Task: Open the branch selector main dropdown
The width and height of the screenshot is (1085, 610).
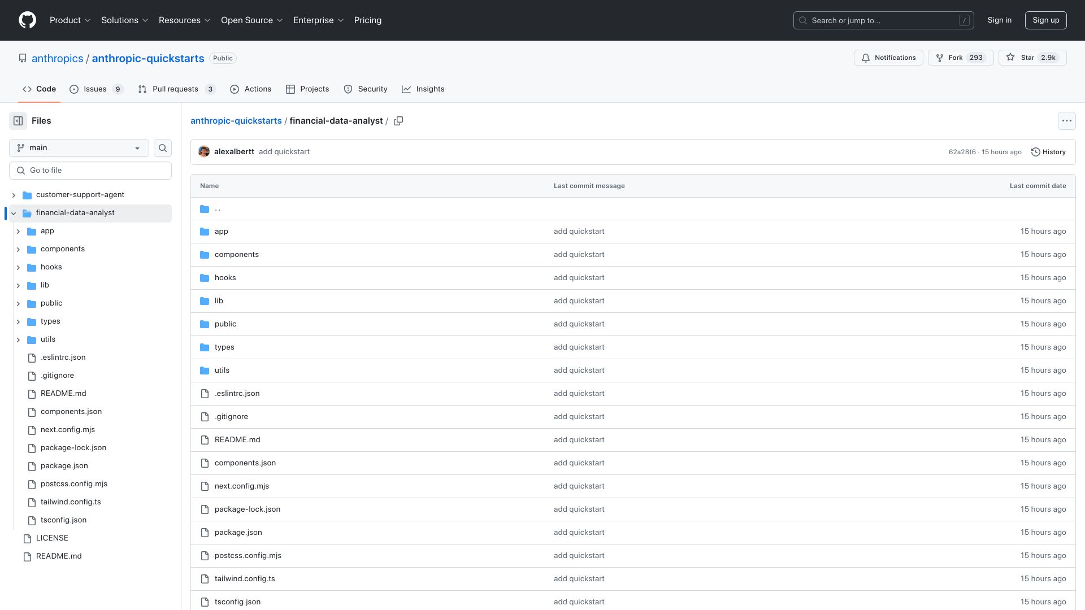Action: pyautogui.click(x=79, y=148)
